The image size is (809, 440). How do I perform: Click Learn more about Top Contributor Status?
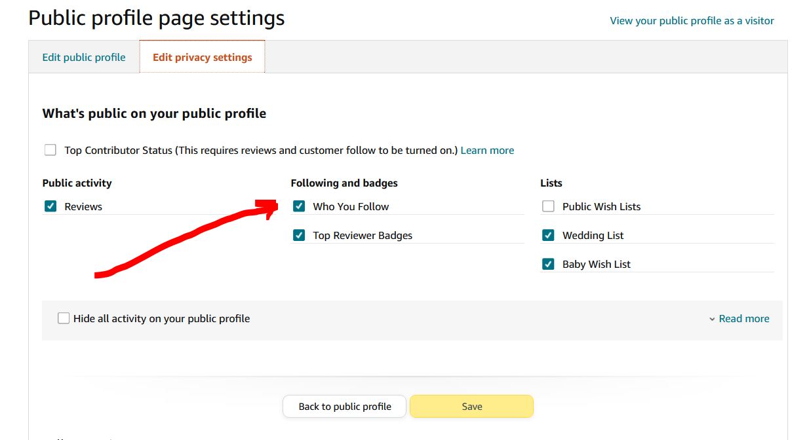487,150
